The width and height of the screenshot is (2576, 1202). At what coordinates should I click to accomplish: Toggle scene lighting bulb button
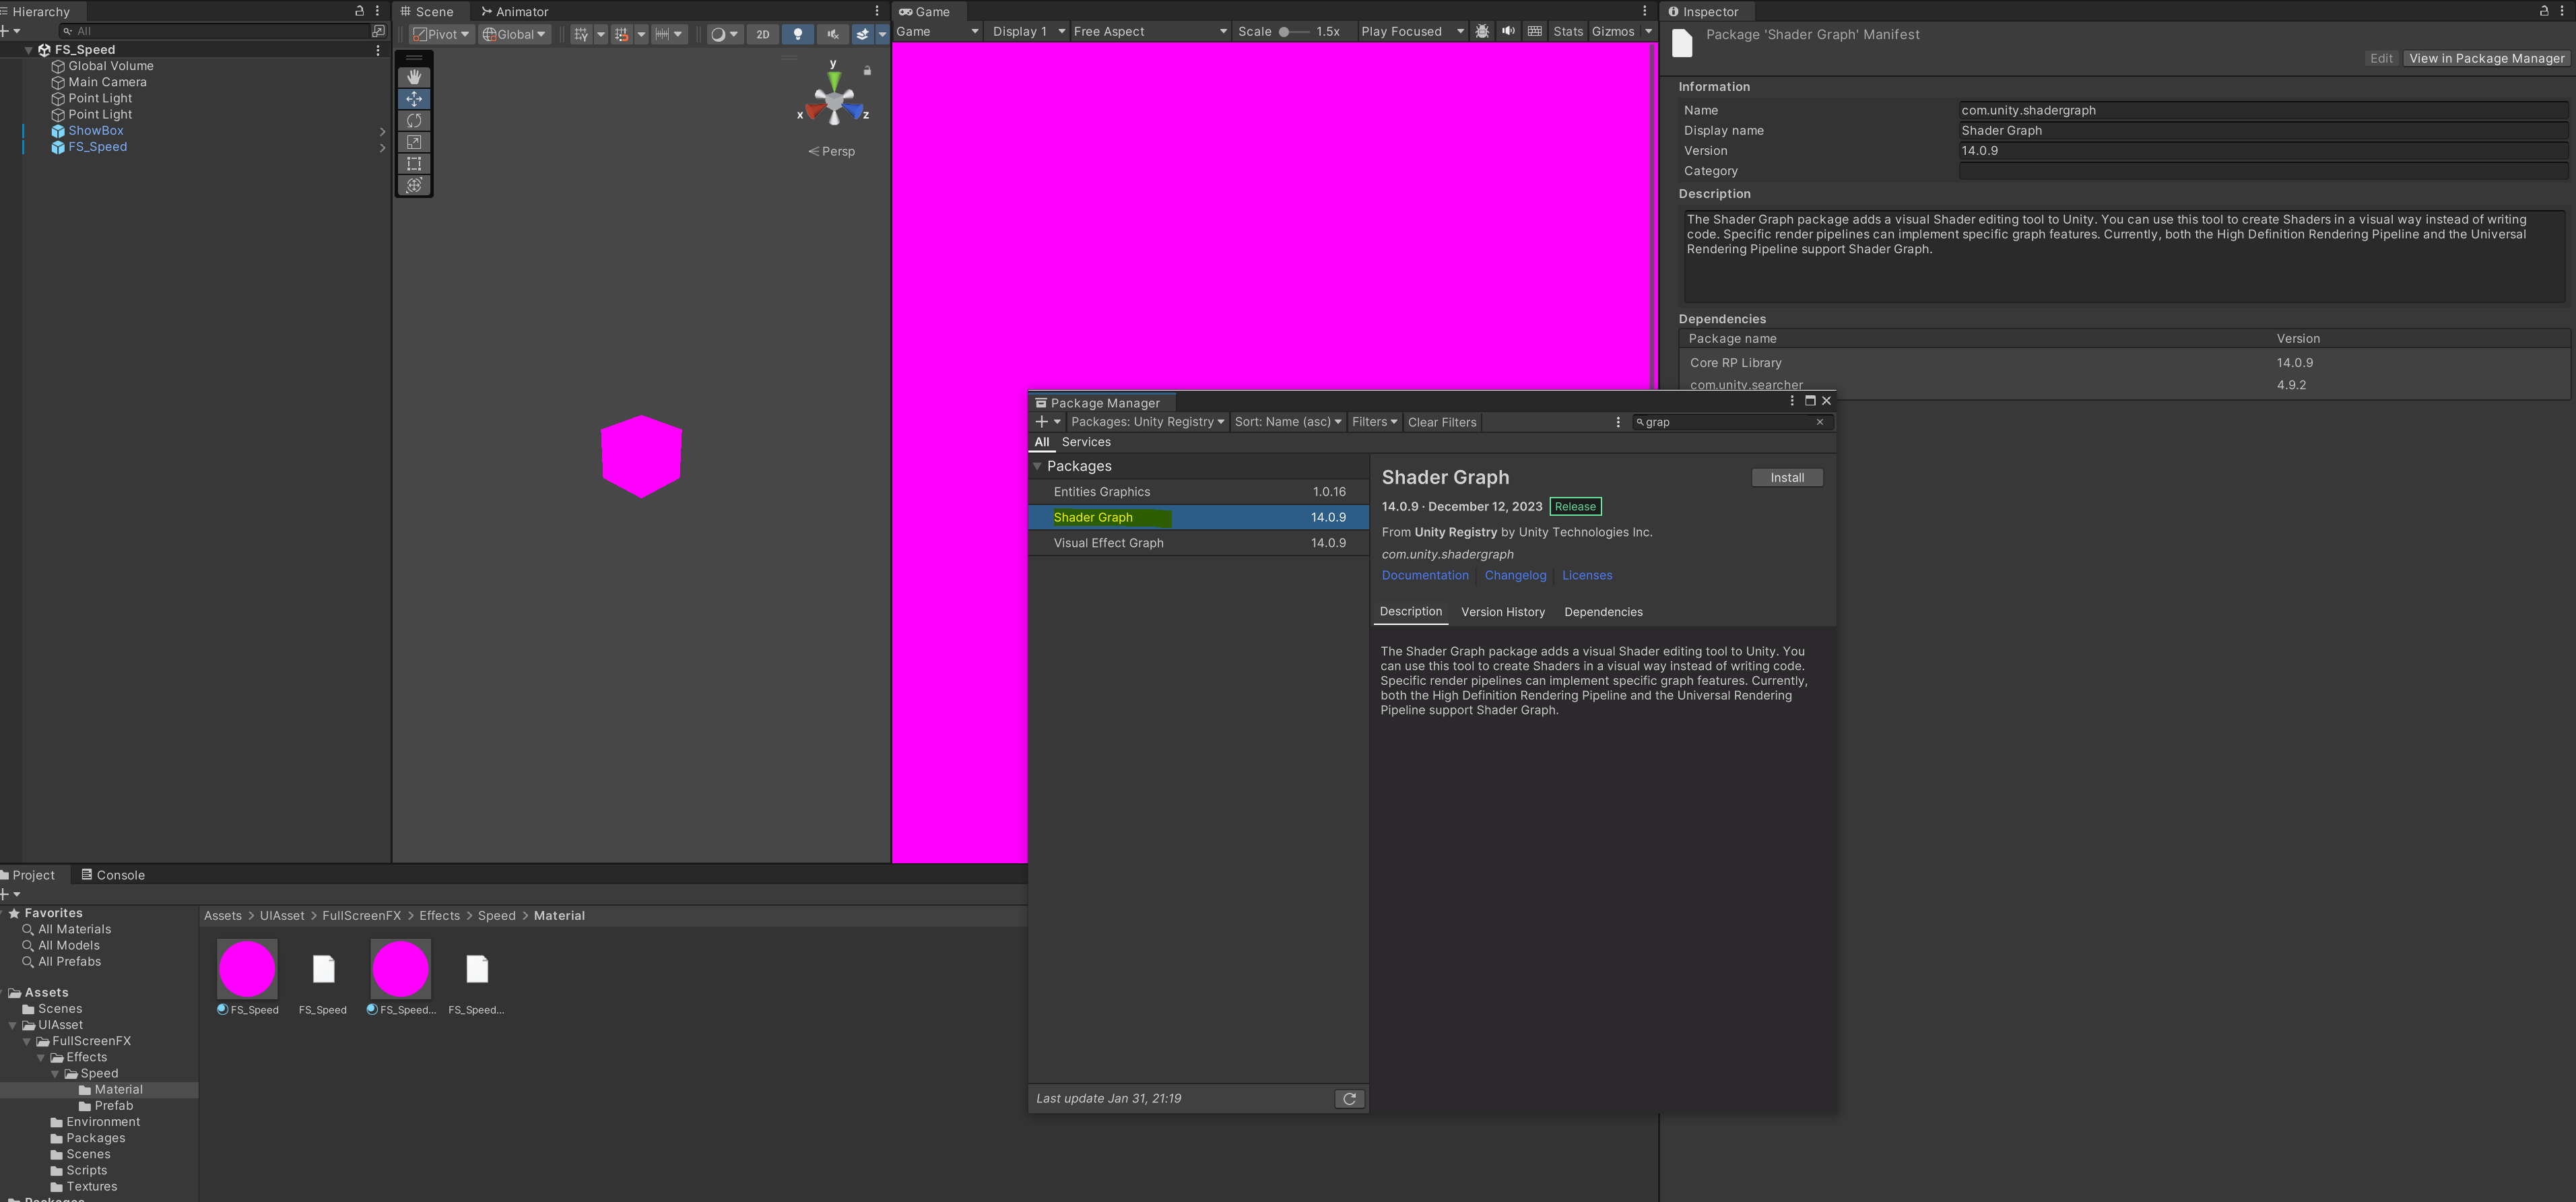797,34
